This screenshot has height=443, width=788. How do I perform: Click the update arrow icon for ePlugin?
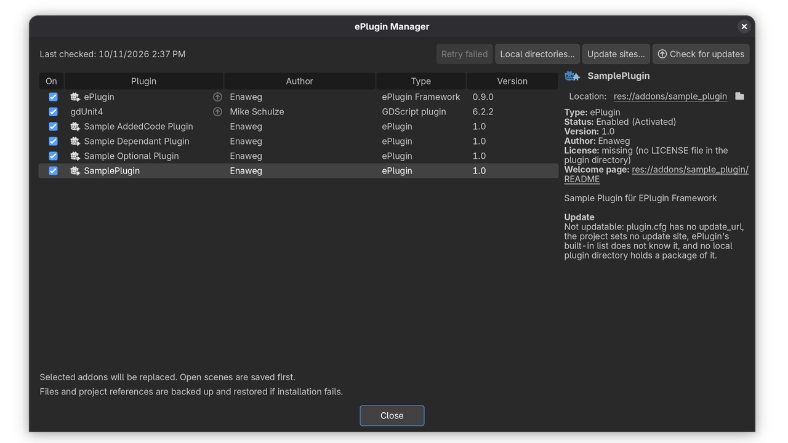coord(217,97)
